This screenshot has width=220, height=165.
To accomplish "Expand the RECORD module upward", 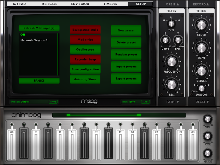I will click(x=201, y=4).
